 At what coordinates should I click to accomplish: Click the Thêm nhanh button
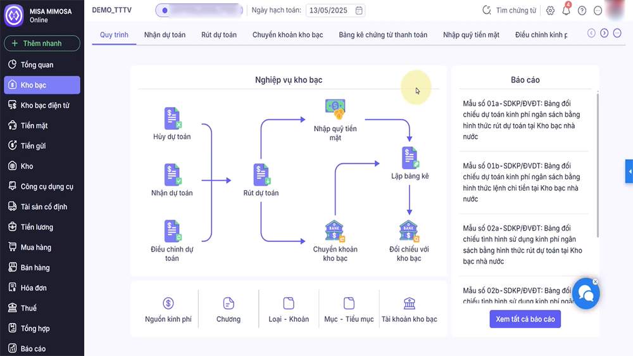(x=42, y=44)
